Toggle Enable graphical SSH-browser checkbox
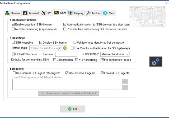169x118 pixels. pyautogui.click(x=13, y=24)
